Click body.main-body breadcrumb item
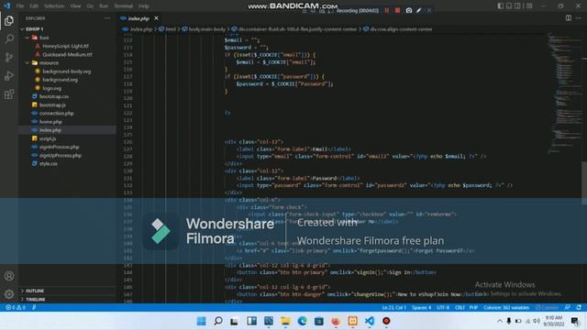This screenshot has height=330, width=587. (x=206, y=29)
